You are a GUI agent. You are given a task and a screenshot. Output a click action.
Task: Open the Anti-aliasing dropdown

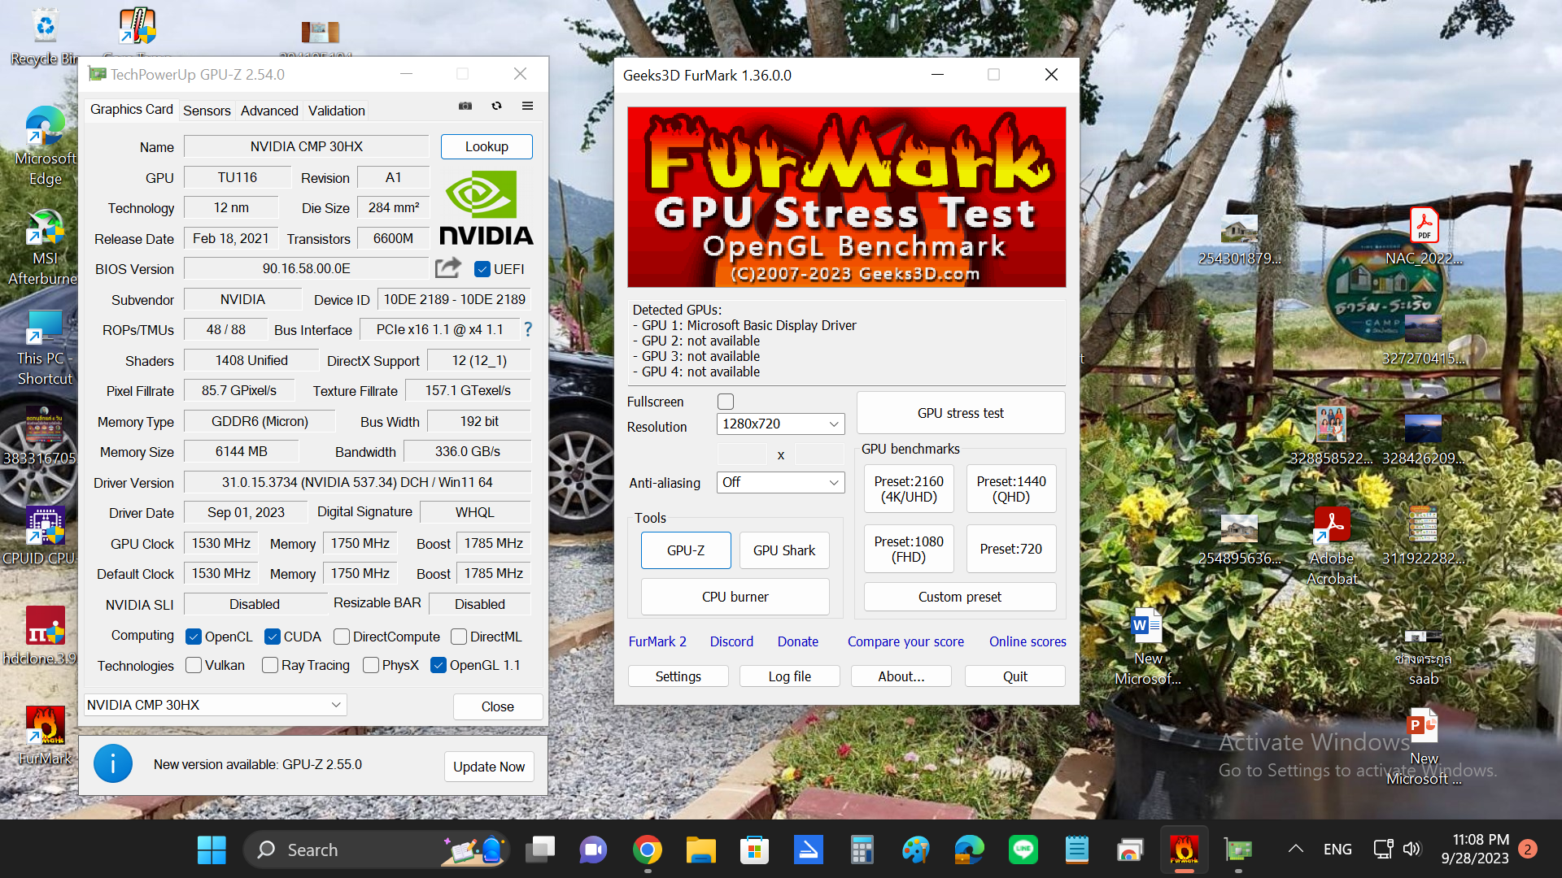click(x=780, y=482)
